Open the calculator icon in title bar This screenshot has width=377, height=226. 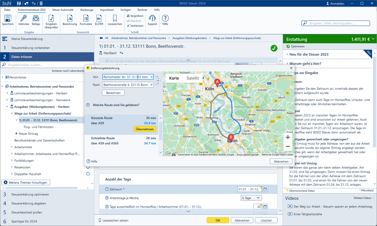(41, 3)
